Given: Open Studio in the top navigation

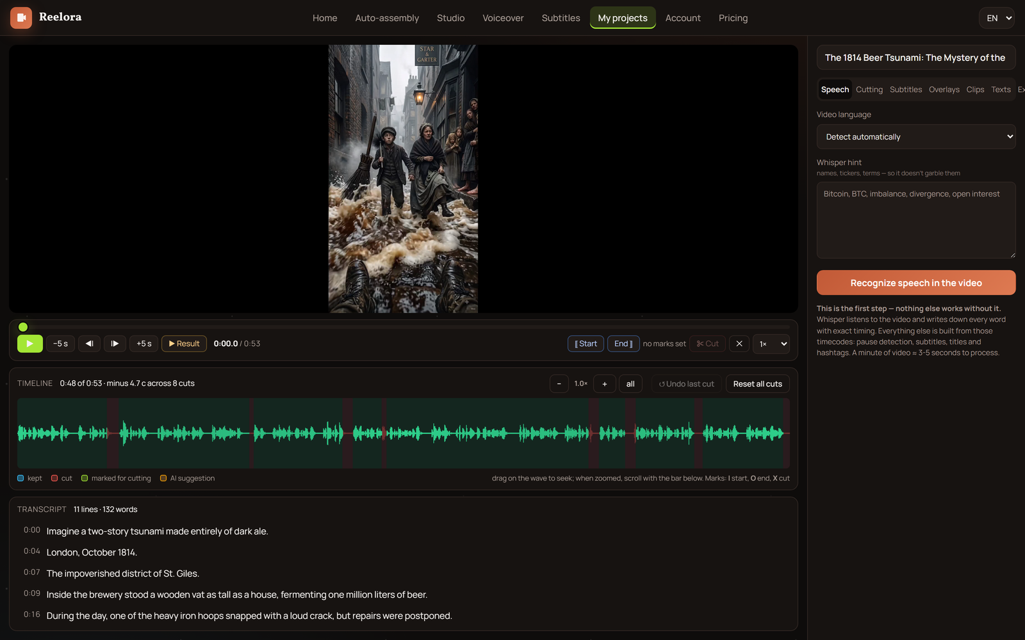Looking at the screenshot, I should point(451,18).
